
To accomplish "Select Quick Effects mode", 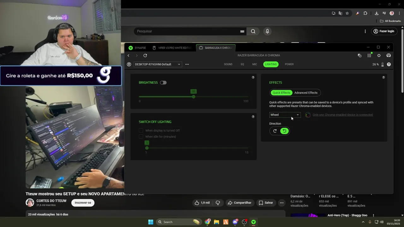I will (x=281, y=93).
